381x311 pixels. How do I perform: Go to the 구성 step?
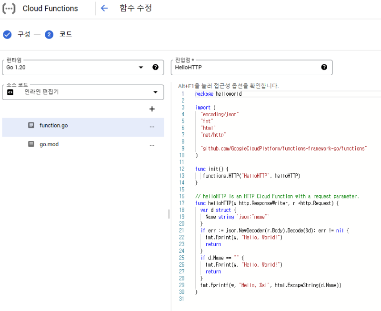(24, 34)
